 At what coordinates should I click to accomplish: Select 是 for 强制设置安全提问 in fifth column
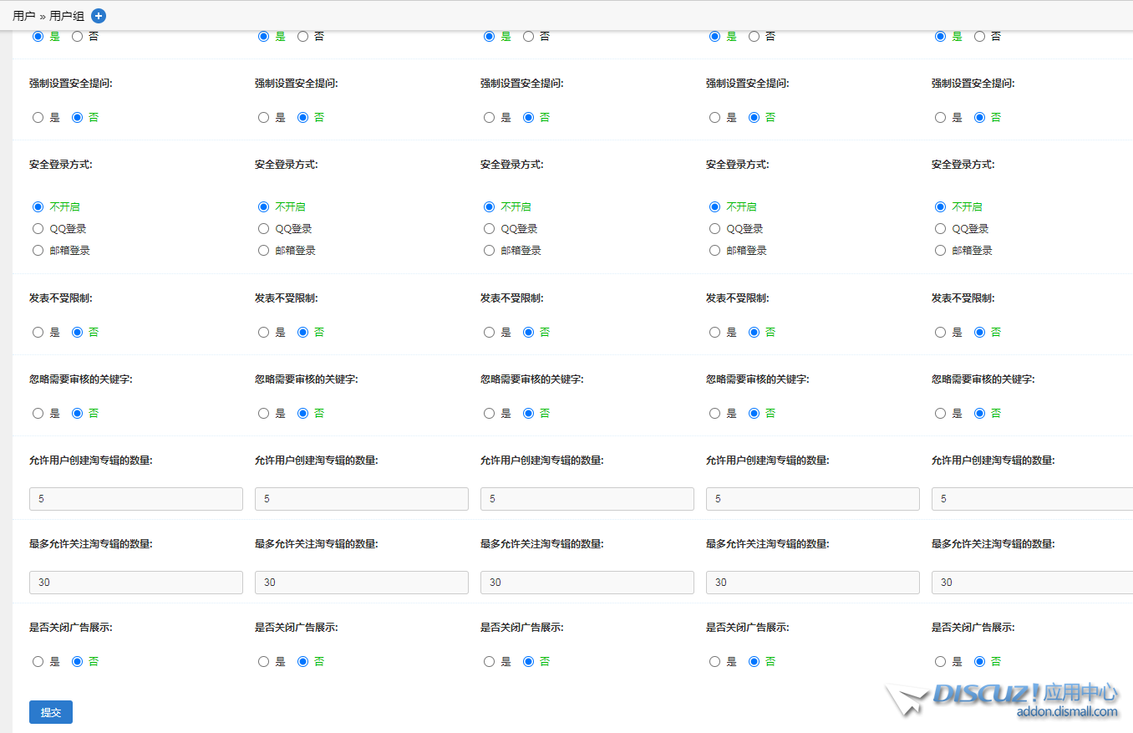tap(941, 118)
